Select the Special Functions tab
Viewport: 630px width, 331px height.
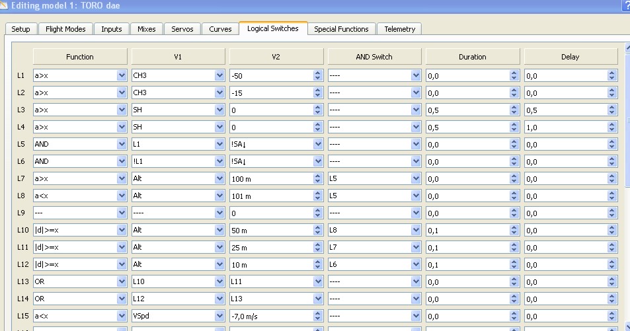(341, 29)
